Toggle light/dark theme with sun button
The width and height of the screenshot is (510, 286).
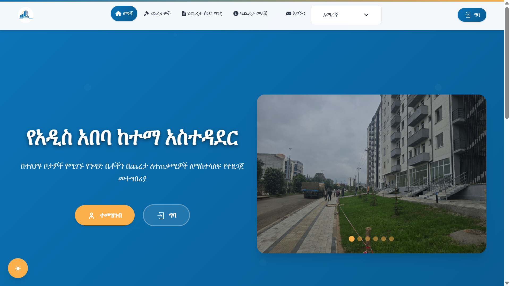pos(18,268)
